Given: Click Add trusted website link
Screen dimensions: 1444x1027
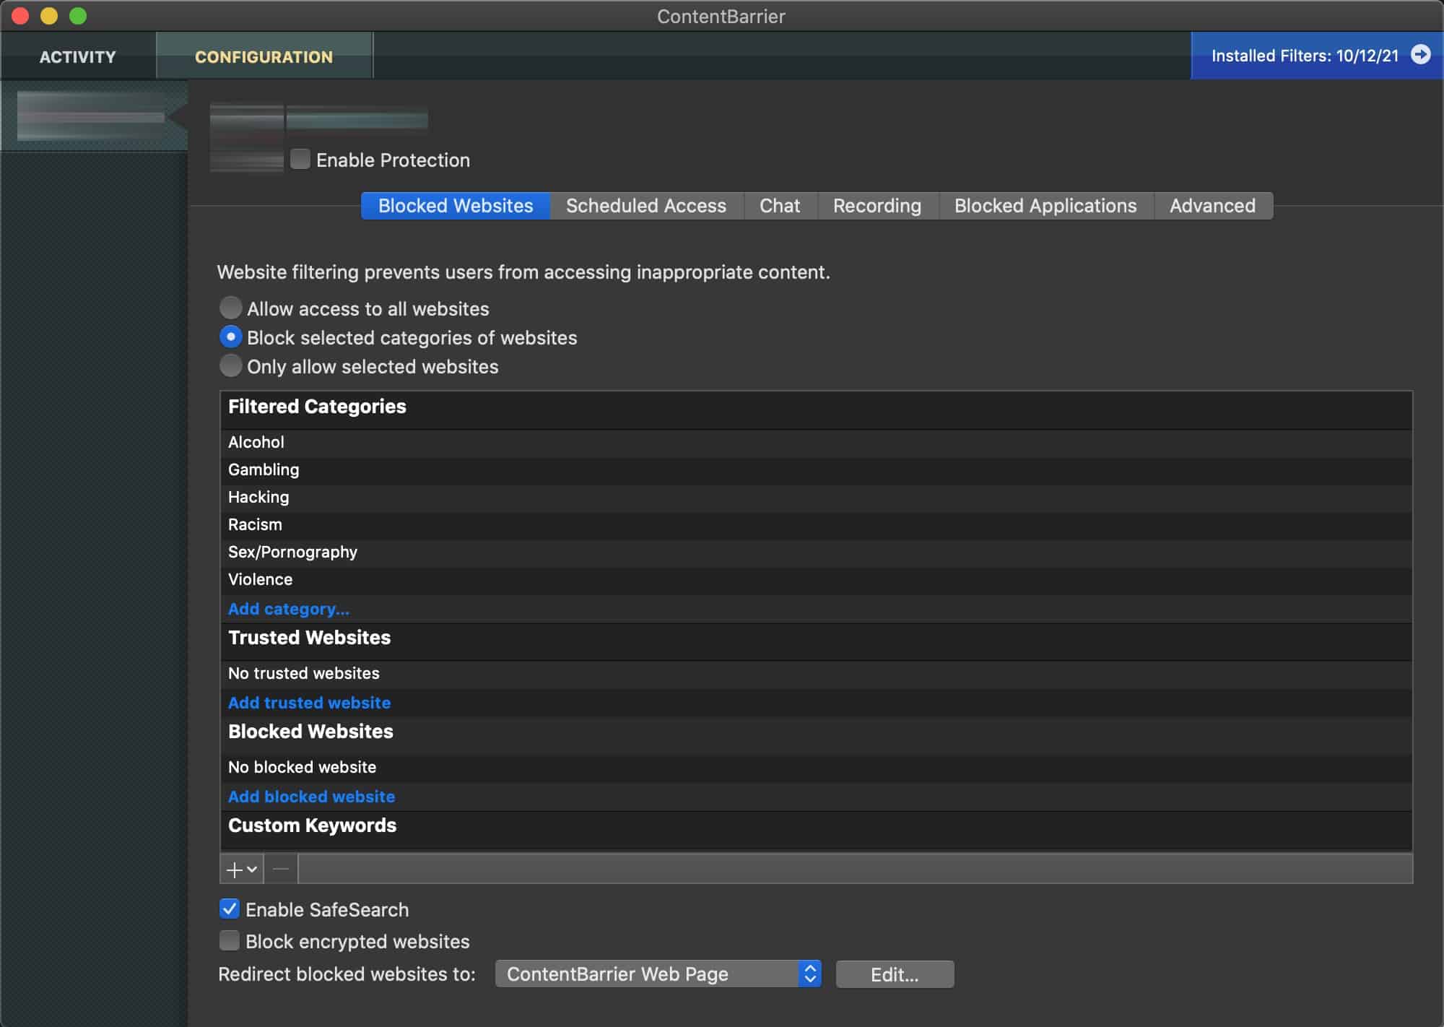Looking at the screenshot, I should [309, 703].
